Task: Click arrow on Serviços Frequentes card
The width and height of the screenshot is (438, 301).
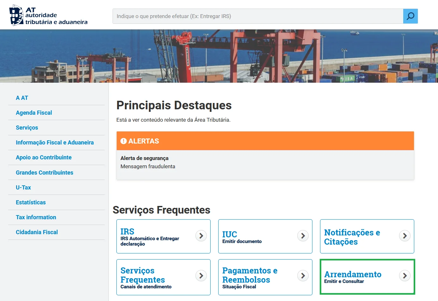Action: (x=201, y=276)
